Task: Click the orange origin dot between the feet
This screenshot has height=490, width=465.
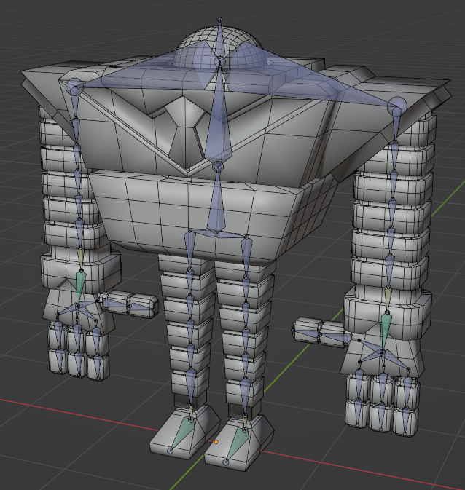Action: 216,441
